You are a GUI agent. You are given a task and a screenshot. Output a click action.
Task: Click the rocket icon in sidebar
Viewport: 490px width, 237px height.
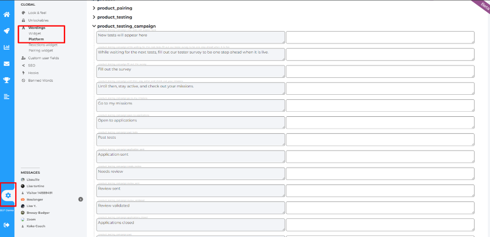[x=7, y=30]
